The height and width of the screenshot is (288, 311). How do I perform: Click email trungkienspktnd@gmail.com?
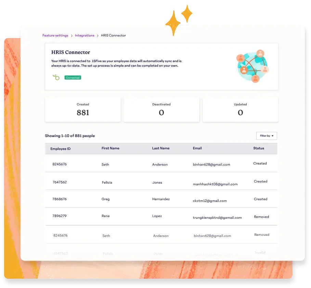click(x=217, y=218)
